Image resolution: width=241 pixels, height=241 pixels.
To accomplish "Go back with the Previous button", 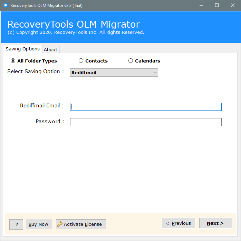I will [178, 223].
